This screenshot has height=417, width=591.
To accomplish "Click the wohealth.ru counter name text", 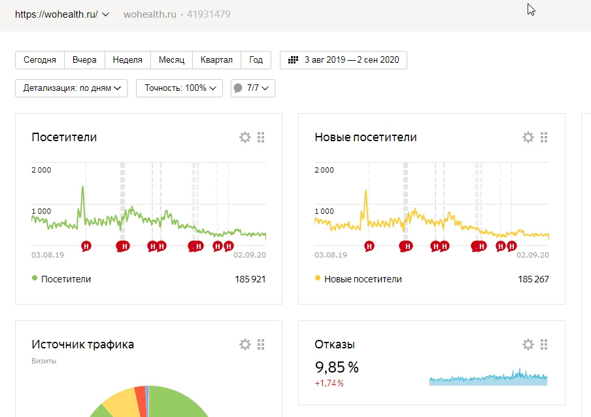I will click(150, 14).
